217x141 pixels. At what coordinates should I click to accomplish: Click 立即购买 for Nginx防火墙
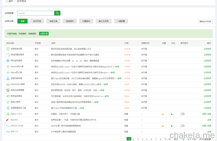pos(207,72)
